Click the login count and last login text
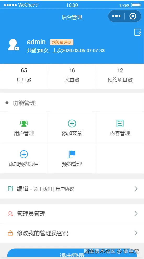Viewport: 144px width, 259px height. [x=66, y=51]
